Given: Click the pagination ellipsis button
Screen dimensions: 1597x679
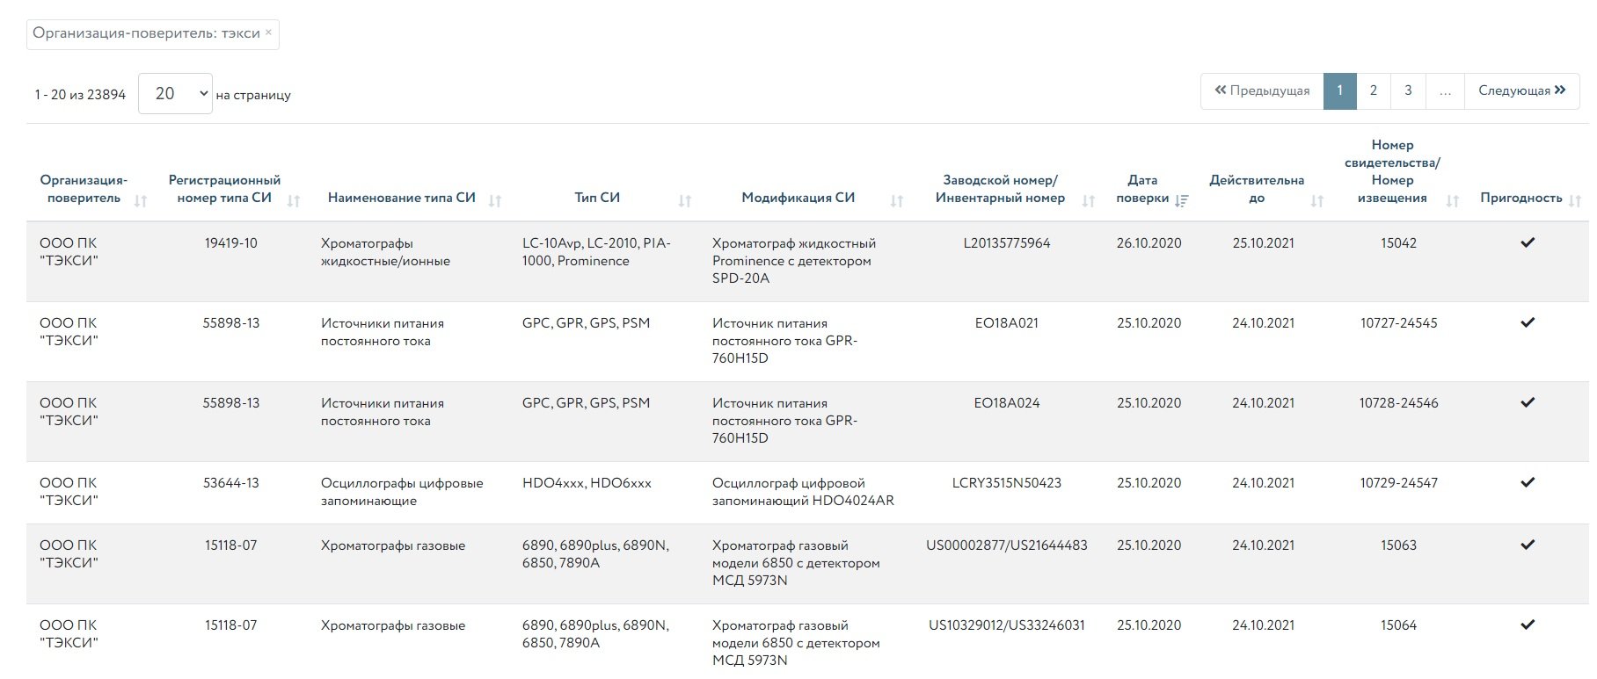Looking at the screenshot, I should pyautogui.click(x=1445, y=91).
